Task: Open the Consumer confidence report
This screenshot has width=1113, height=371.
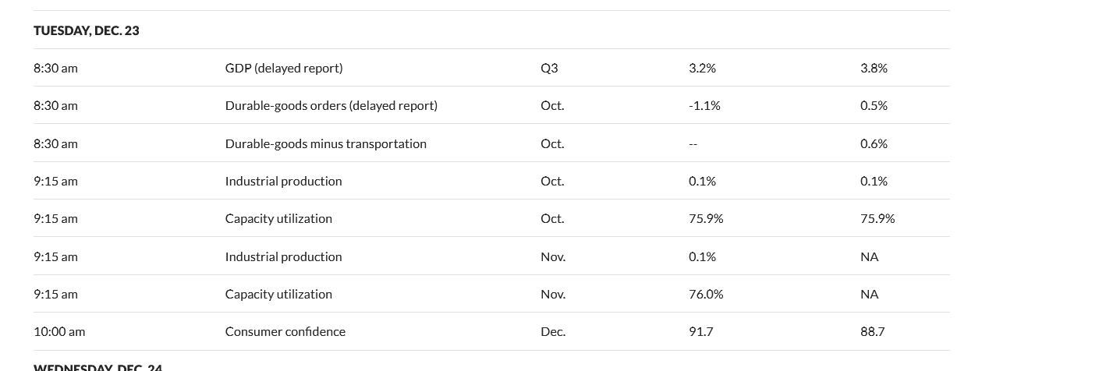Action: click(285, 331)
